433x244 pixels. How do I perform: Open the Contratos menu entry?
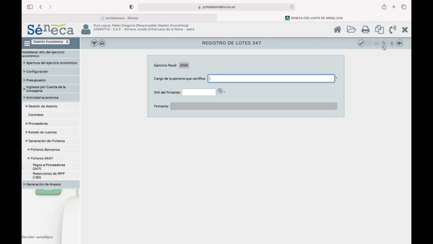pyautogui.click(x=36, y=115)
